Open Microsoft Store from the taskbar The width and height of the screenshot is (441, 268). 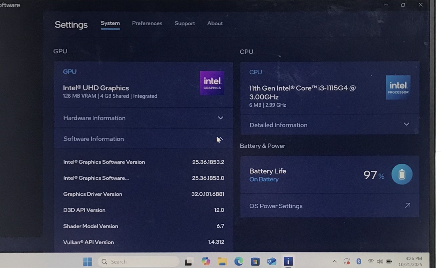[x=255, y=261]
